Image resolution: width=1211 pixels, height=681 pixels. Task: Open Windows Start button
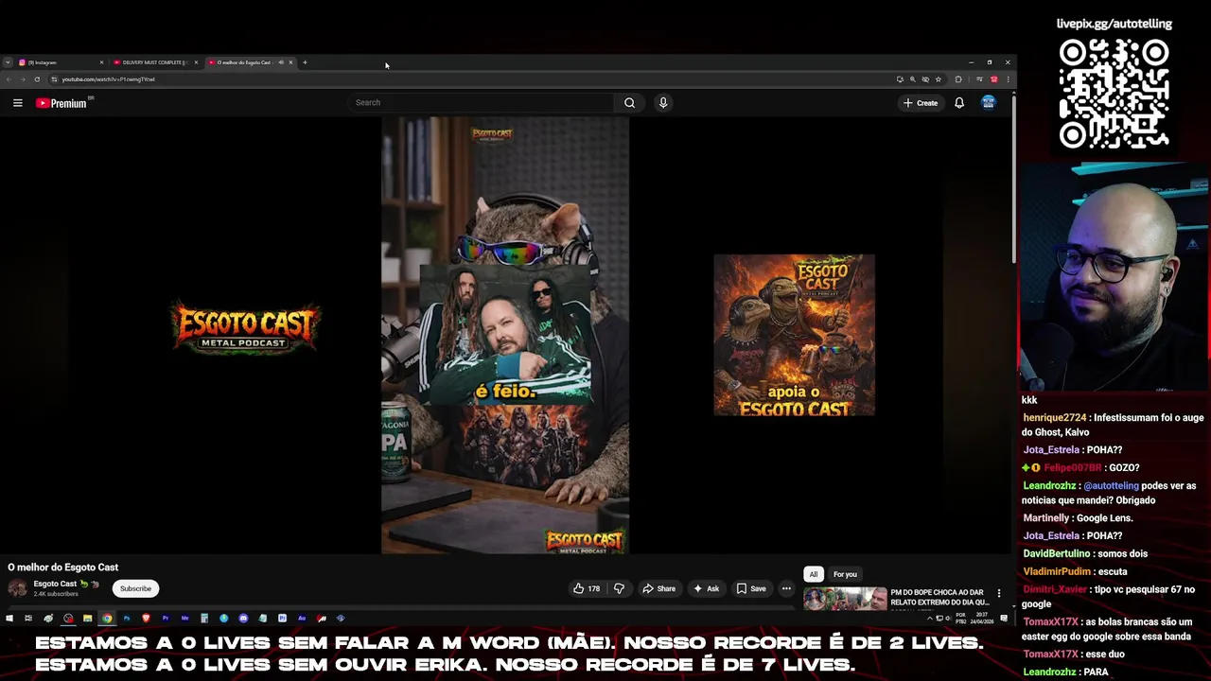[9, 619]
